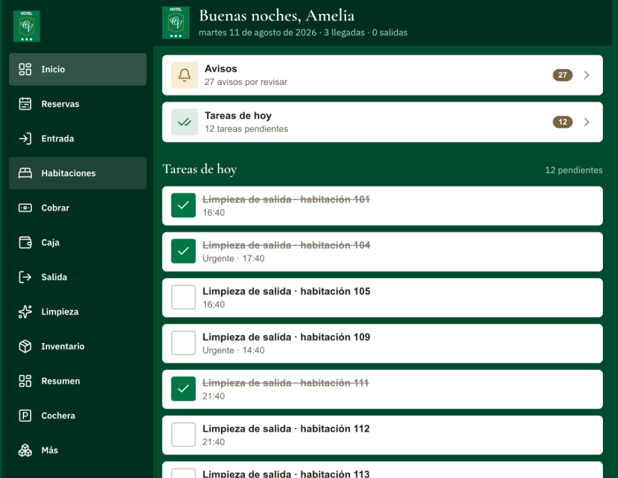Select Limpieza in the sidebar
Screen dimensions: 618x478
(x=78, y=312)
